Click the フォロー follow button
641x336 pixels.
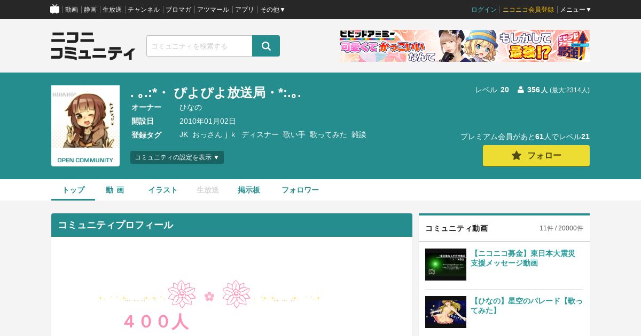(x=536, y=156)
